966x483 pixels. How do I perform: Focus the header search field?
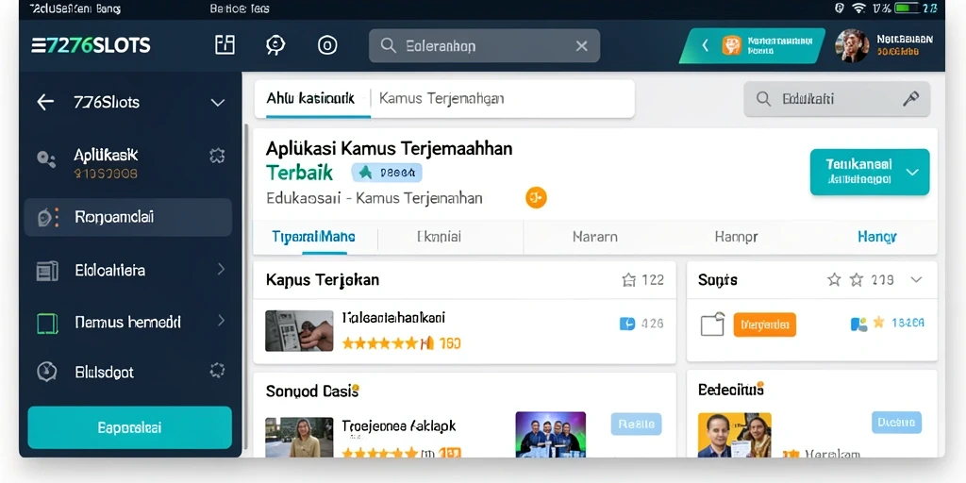(484, 45)
